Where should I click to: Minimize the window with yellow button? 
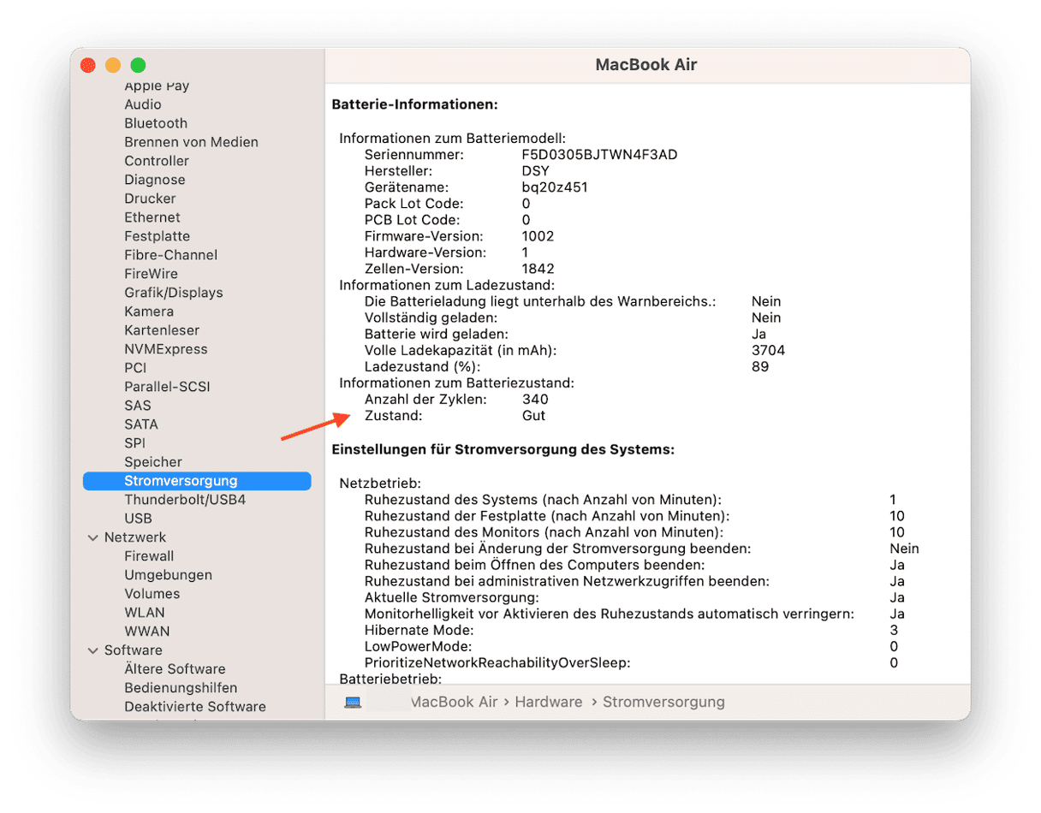tap(113, 65)
